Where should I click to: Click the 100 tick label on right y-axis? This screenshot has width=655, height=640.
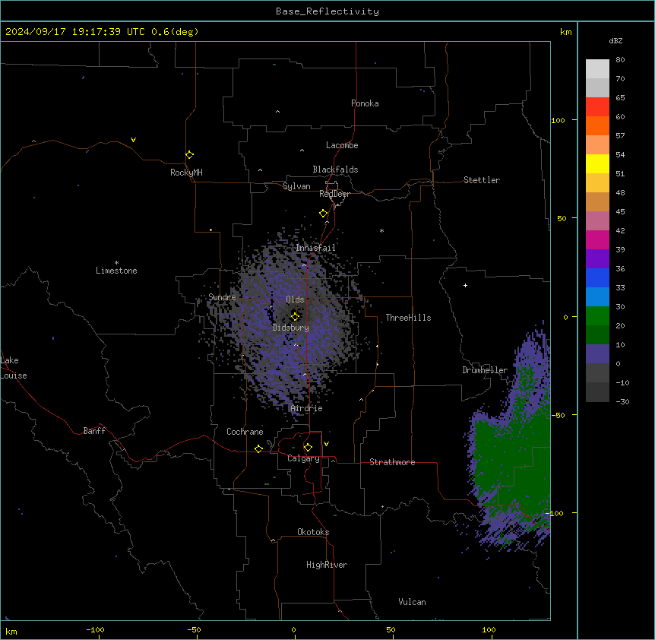click(558, 121)
